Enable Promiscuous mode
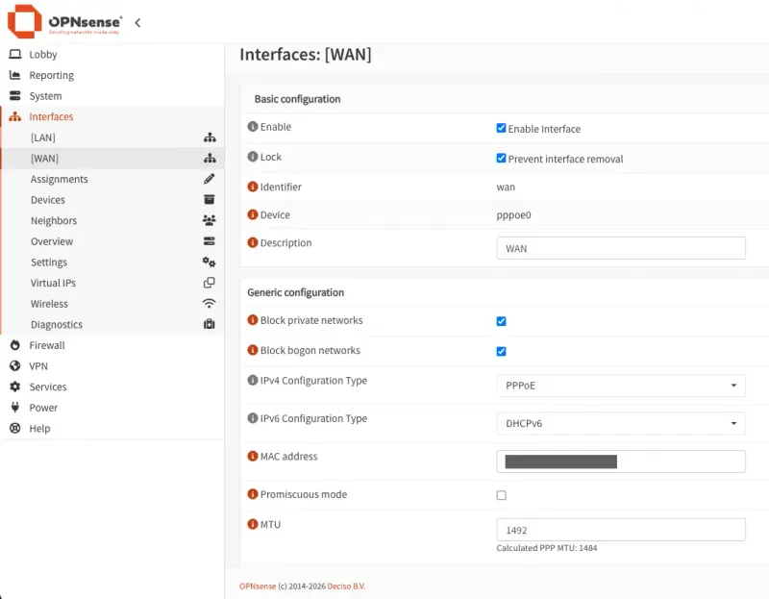Viewport: 769px width, 599px height. [x=501, y=493]
